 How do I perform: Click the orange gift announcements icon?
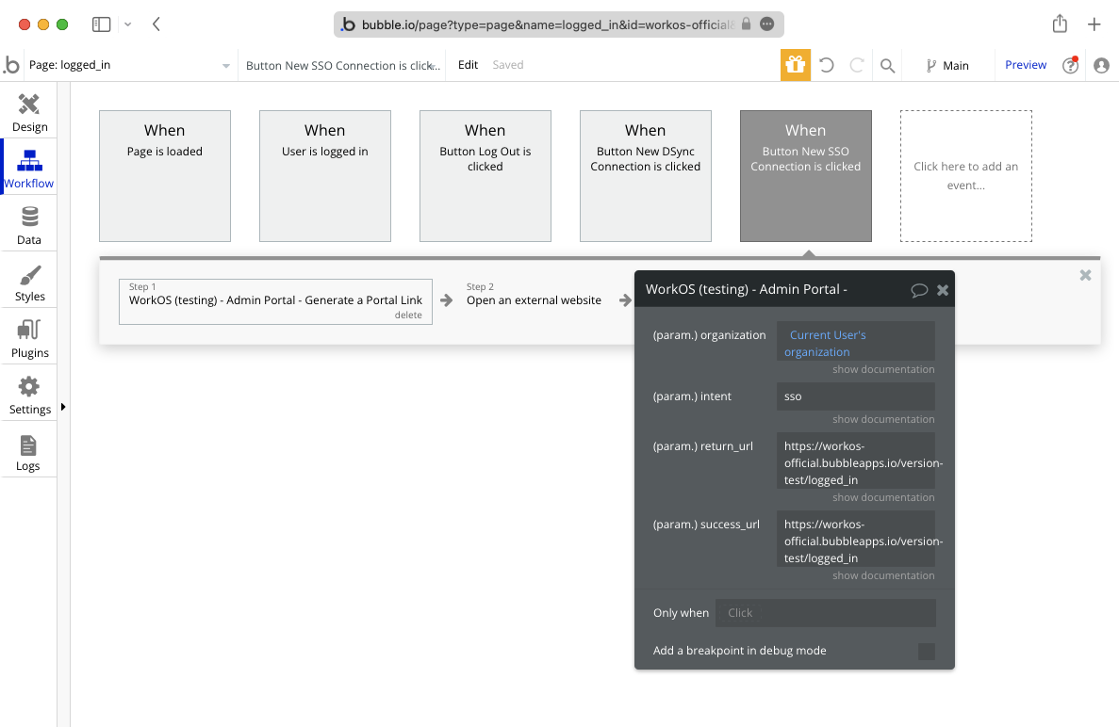coord(795,65)
